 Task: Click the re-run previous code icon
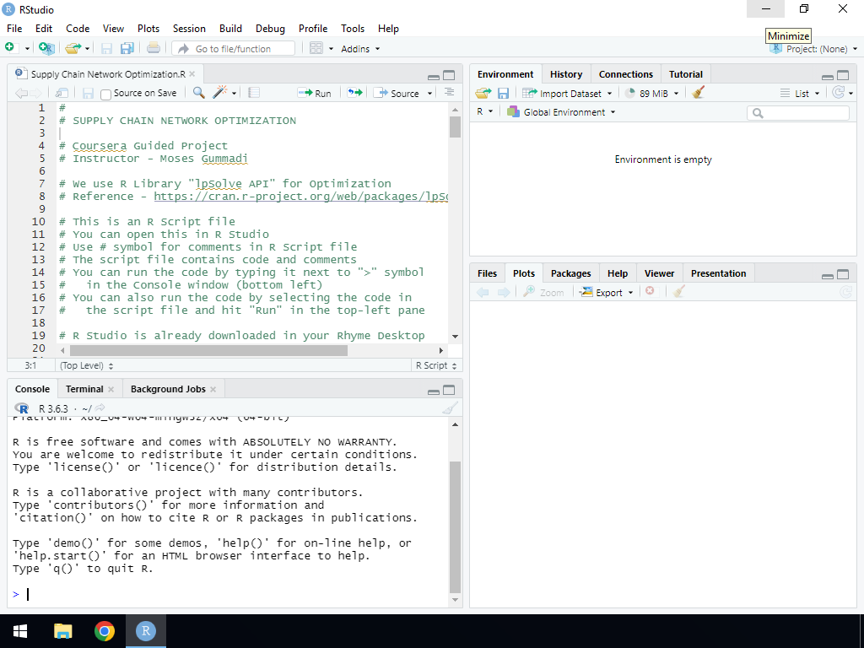354,93
